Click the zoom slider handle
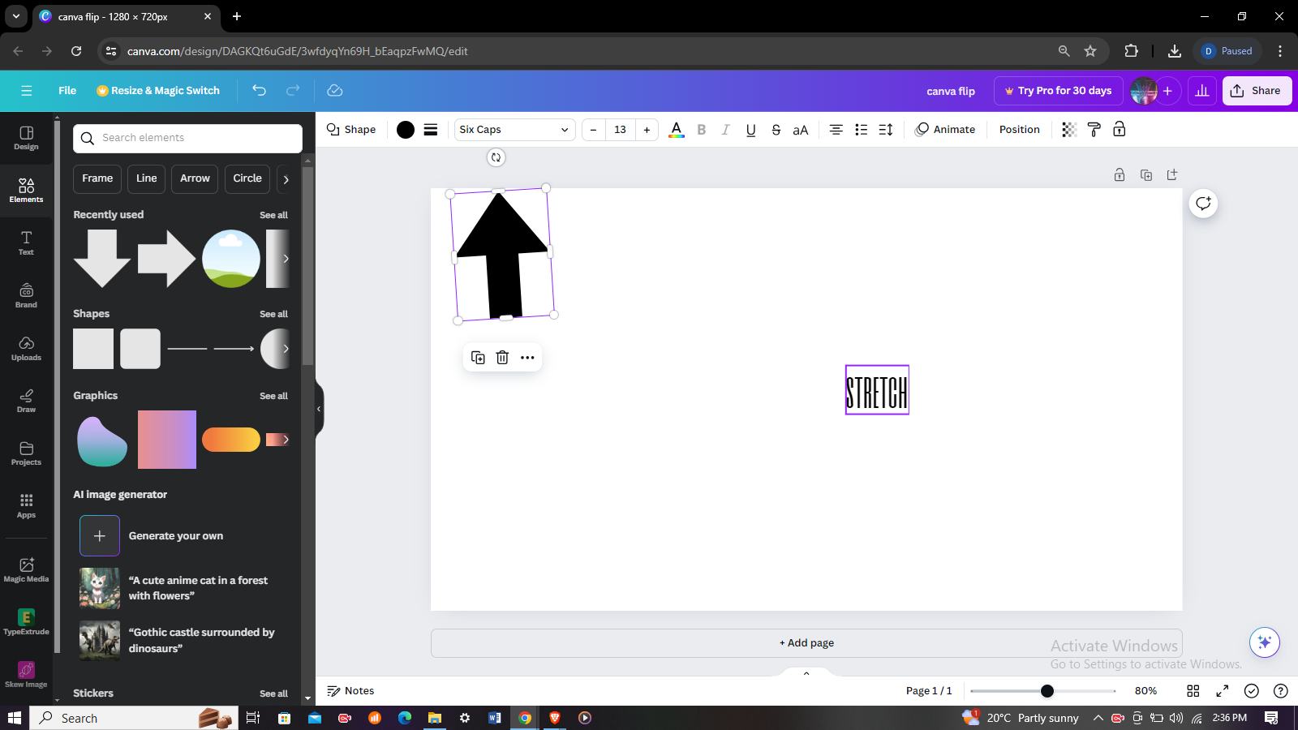Image resolution: width=1298 pixels, height=730 pixels. click(x=1047, y=691)
